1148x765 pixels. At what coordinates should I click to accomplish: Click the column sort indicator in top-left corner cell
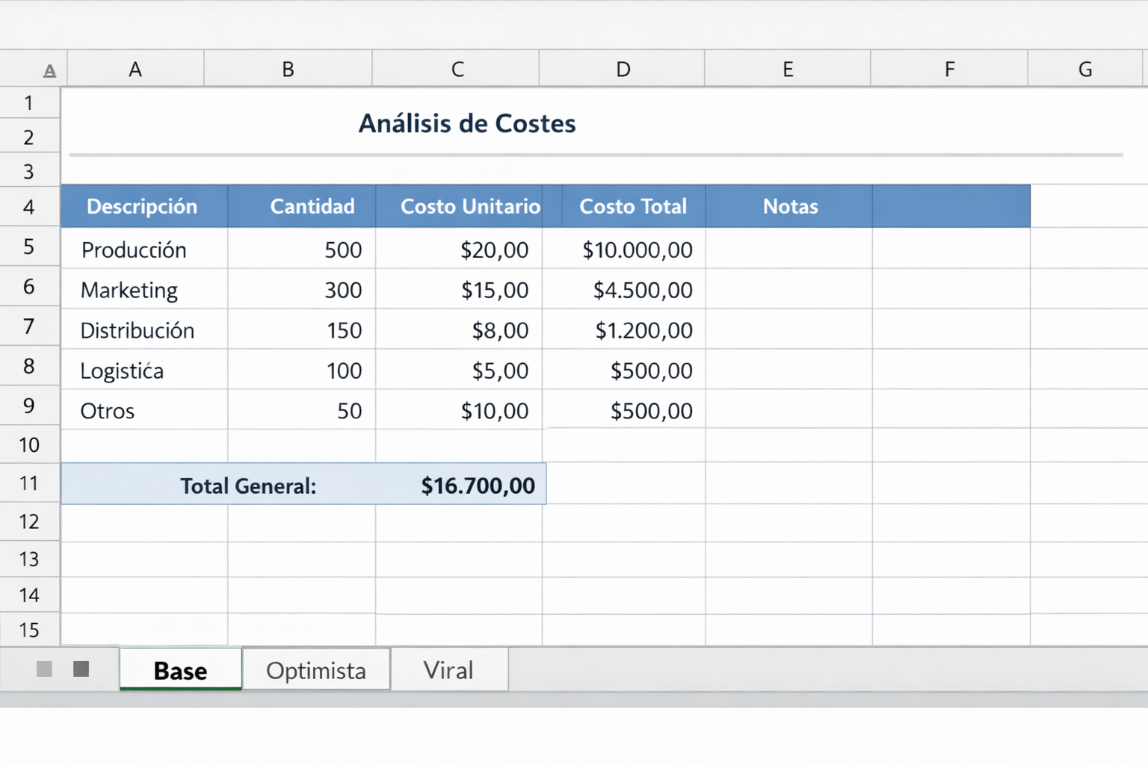click(x=49, y=69)
